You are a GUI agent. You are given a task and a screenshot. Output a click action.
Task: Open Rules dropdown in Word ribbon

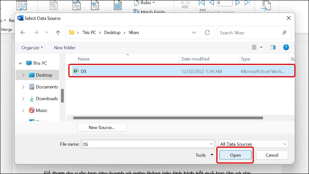[144, 3]
